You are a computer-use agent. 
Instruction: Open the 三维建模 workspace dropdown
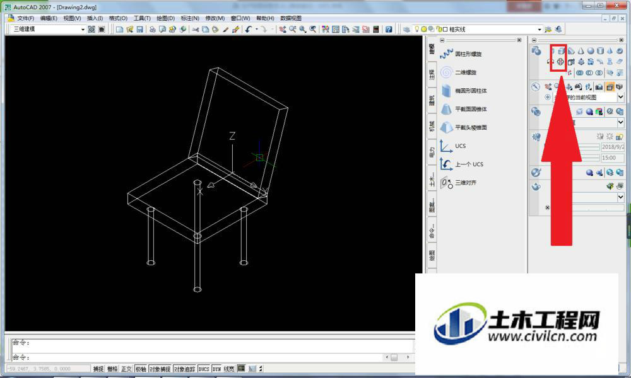(83, 30)
